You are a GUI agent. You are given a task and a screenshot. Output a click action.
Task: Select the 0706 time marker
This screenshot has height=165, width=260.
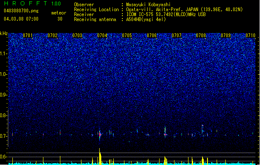click(x=152, y=35)
